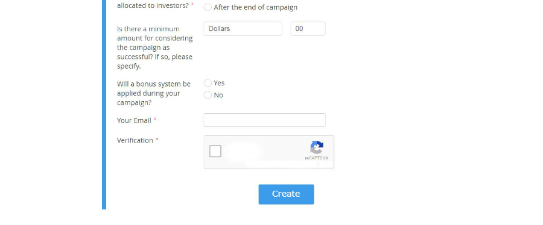Click the blue vertical bar beside form
Image resolution: width=543 pixels, height=225 pixels.
[x=104, y=105]
